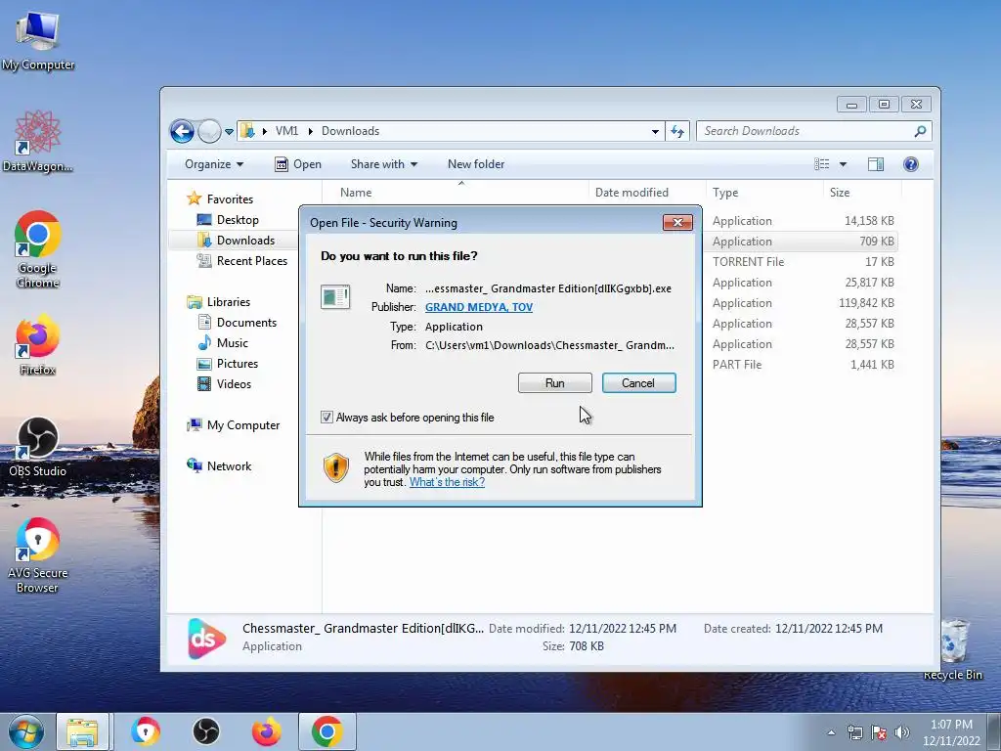Click Cancel in the Security Warning dialog
This screenshot has height=751, width=1001.
(x=638, y=383)
